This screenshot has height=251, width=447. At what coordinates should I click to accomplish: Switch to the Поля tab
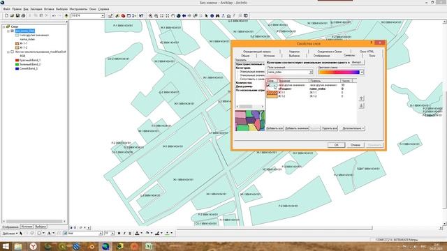click(372, 56)
